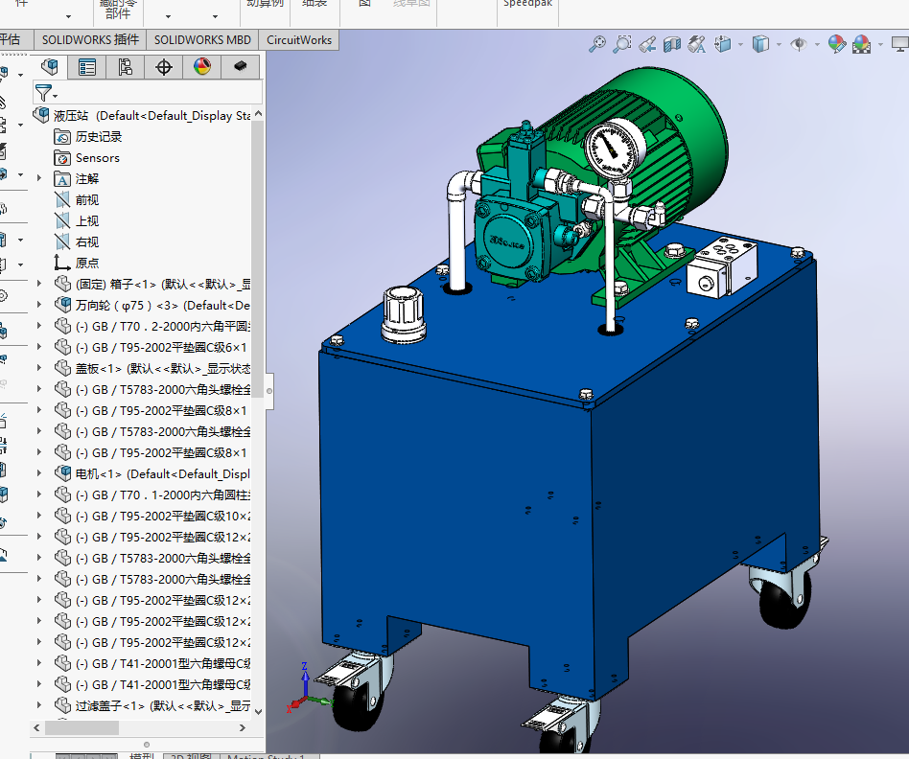Expand the 注解 annotations node
The width and height of the screenshot is (909, 759).
[39, 178]
